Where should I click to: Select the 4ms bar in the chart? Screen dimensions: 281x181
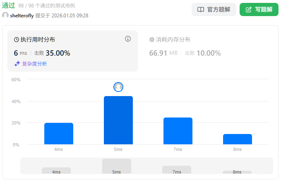pos(59,134)
